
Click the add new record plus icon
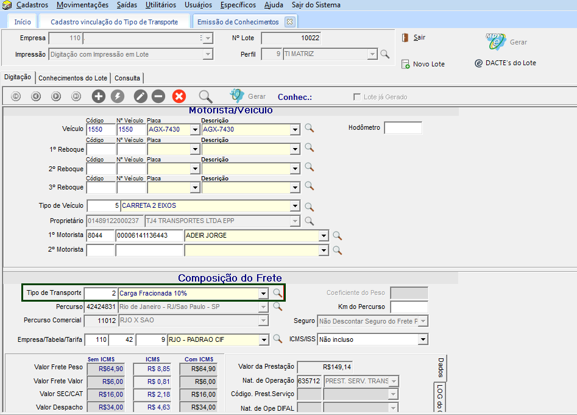pos(99,96)
